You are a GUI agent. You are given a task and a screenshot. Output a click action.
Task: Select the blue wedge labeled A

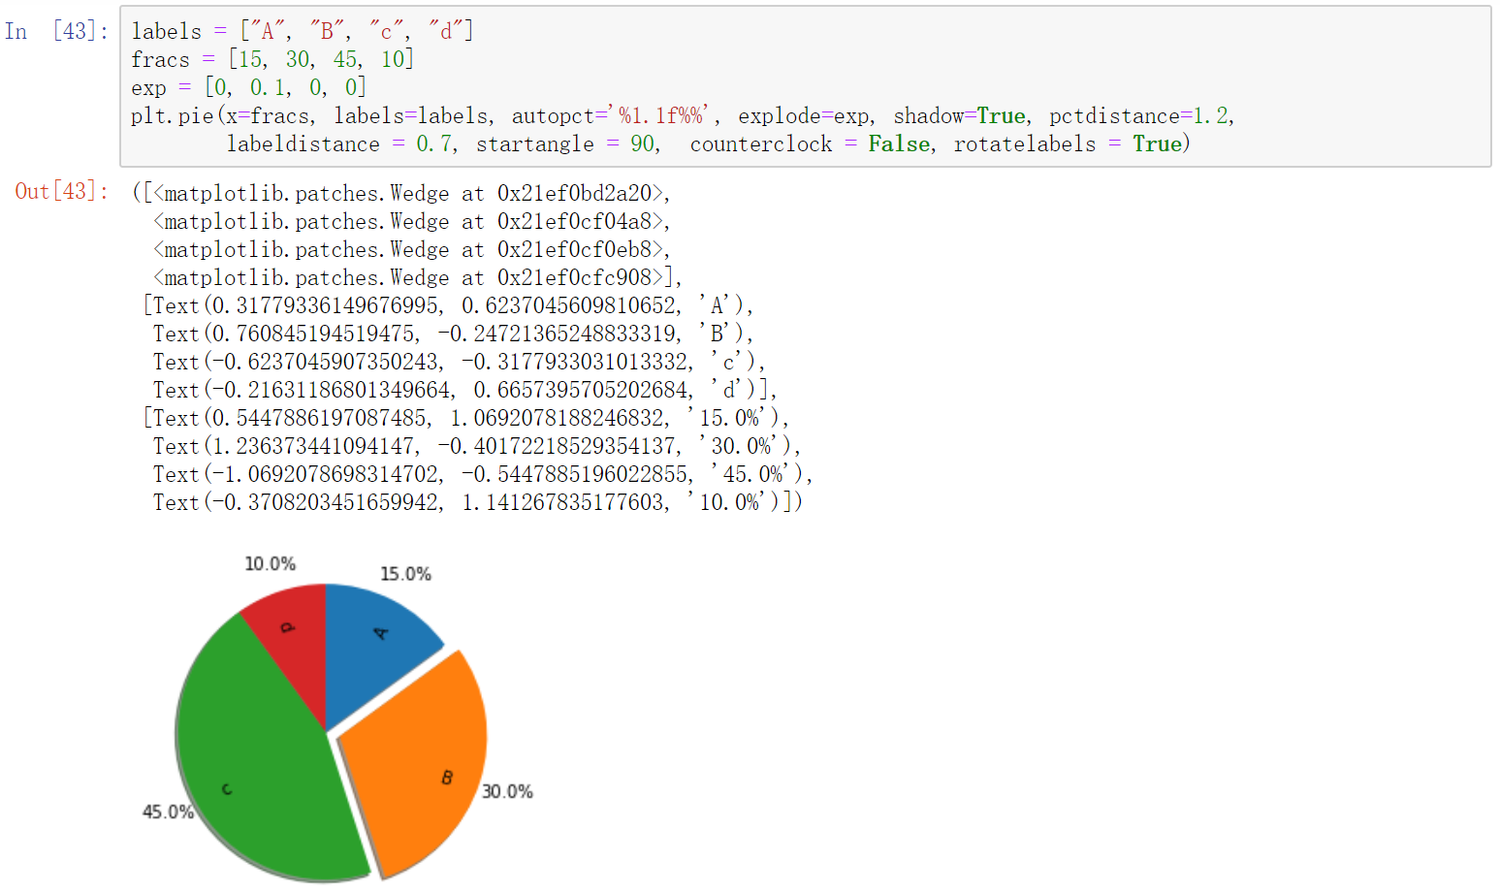[x=378, y=635]
